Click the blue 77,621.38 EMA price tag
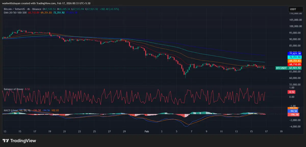306x147 pixels. click(x=295, y=54)
